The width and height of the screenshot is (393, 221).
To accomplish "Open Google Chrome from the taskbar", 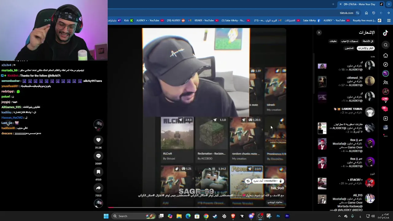I will point(206,216).
